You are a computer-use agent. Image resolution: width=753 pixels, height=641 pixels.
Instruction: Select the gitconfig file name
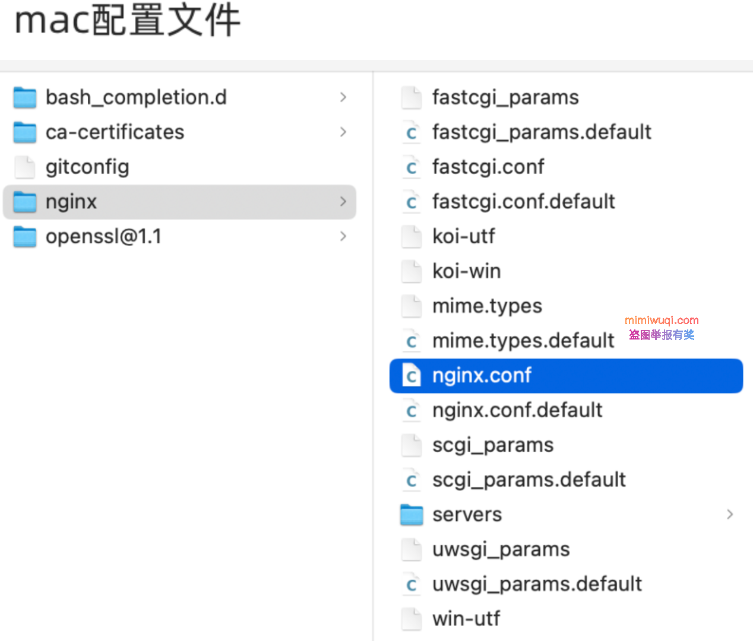87,167
